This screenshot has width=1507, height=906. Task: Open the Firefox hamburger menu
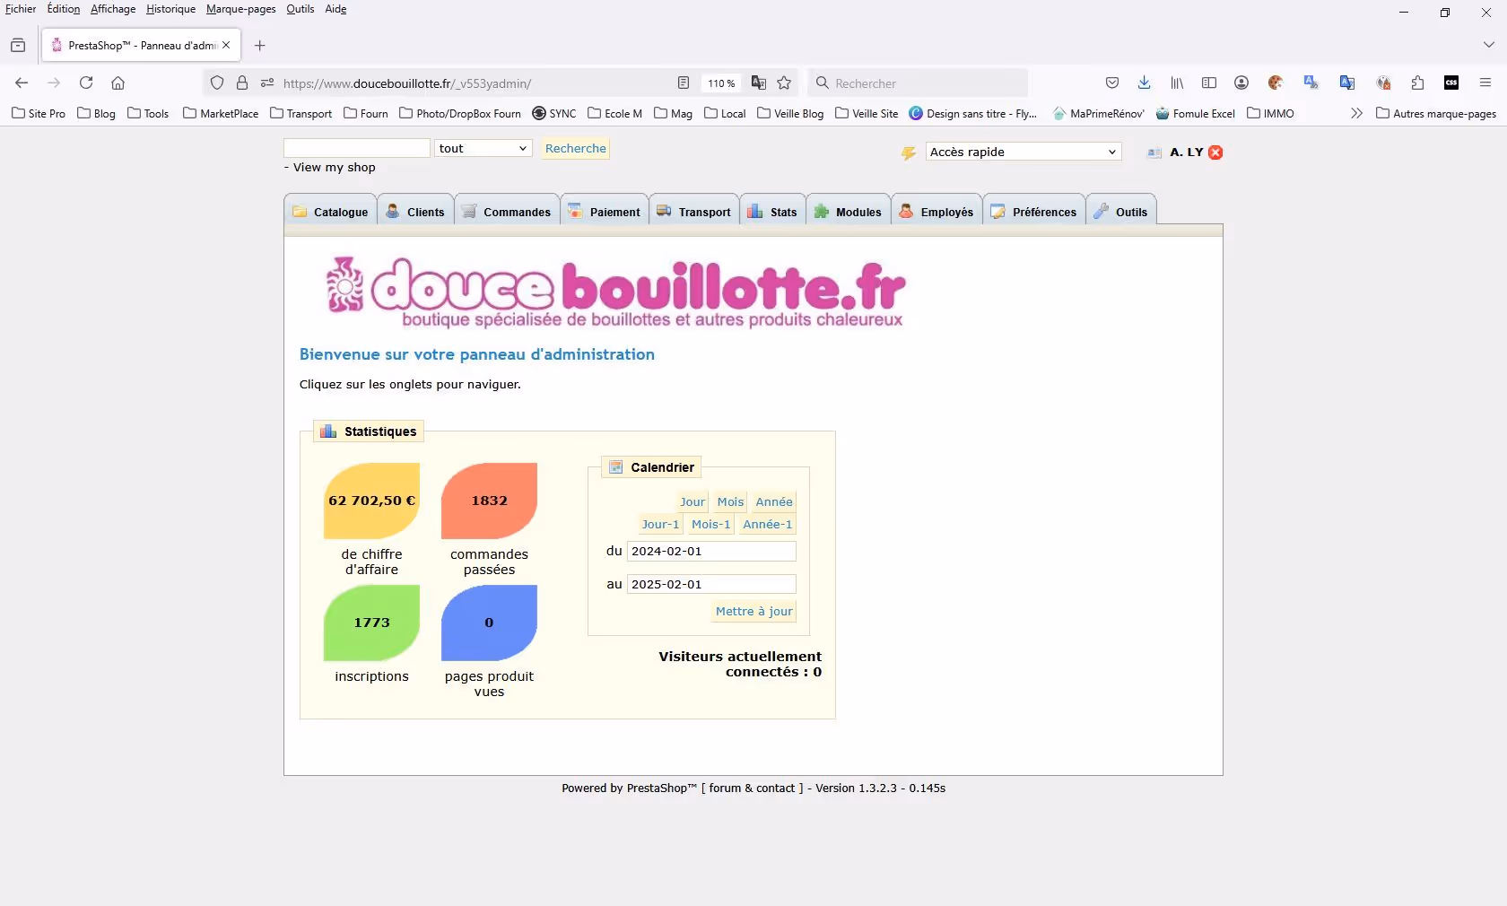(x=1485, y=83)
